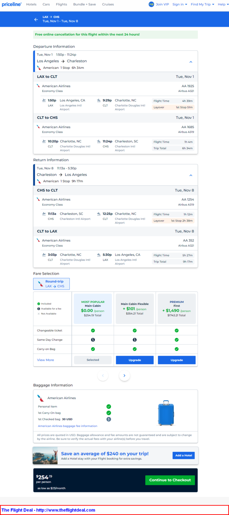Click flight number AA 1254

click(x=188, y=199)
